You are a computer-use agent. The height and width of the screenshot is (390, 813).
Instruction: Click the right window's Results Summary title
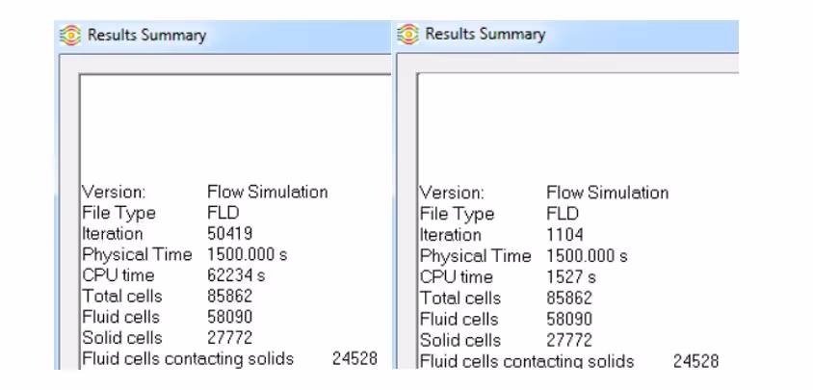[485, 35]
